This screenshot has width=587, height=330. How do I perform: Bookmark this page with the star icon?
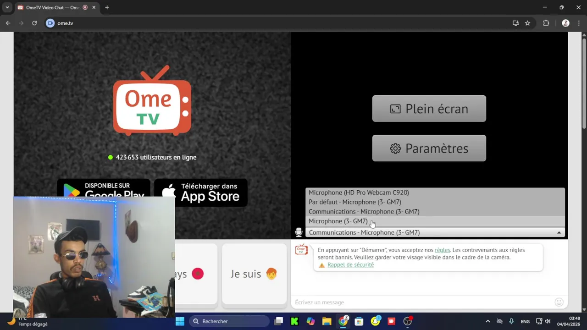[527, 23]
